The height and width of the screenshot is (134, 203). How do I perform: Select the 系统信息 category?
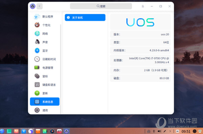pyautogui.click(x=45, y=102)
